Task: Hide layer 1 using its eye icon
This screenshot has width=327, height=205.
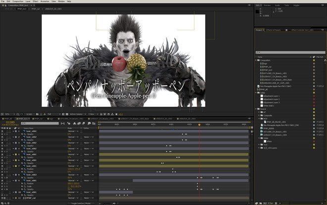Action: point(2,131)
